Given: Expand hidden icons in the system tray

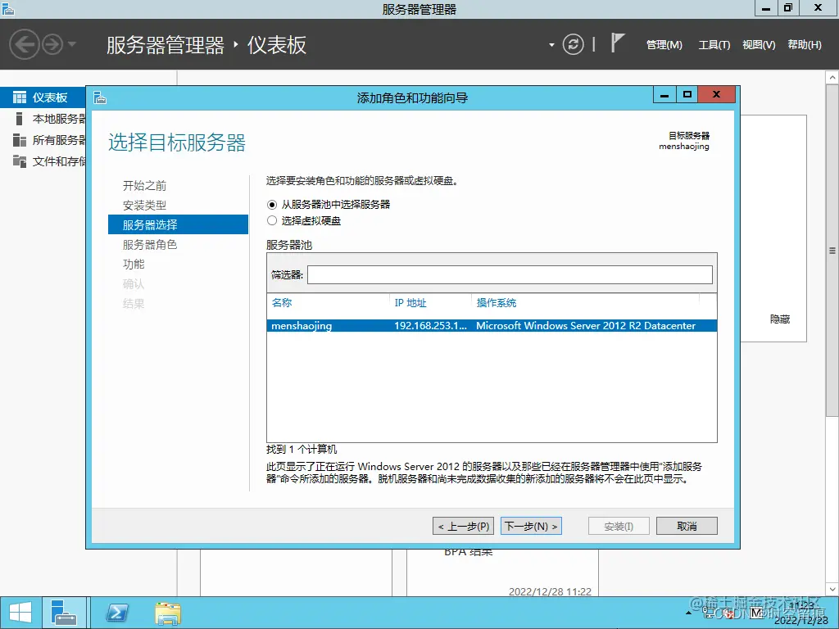Looking at the screenshot, I should click(688, 612).
